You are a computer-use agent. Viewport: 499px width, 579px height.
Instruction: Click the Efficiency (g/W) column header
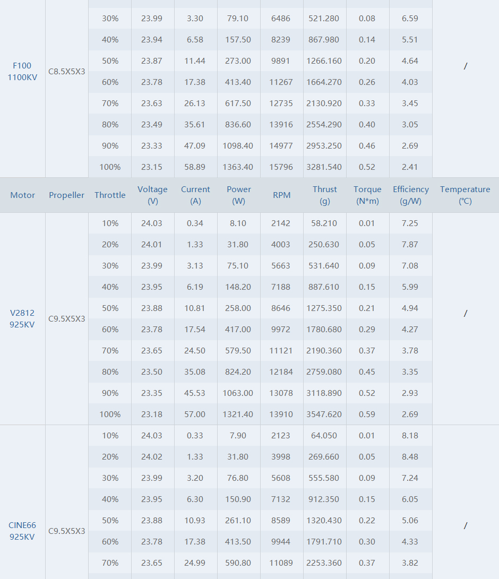411,195
